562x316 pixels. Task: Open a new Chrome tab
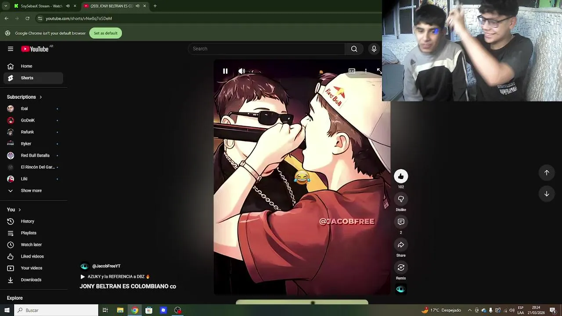tap(155, 6)
